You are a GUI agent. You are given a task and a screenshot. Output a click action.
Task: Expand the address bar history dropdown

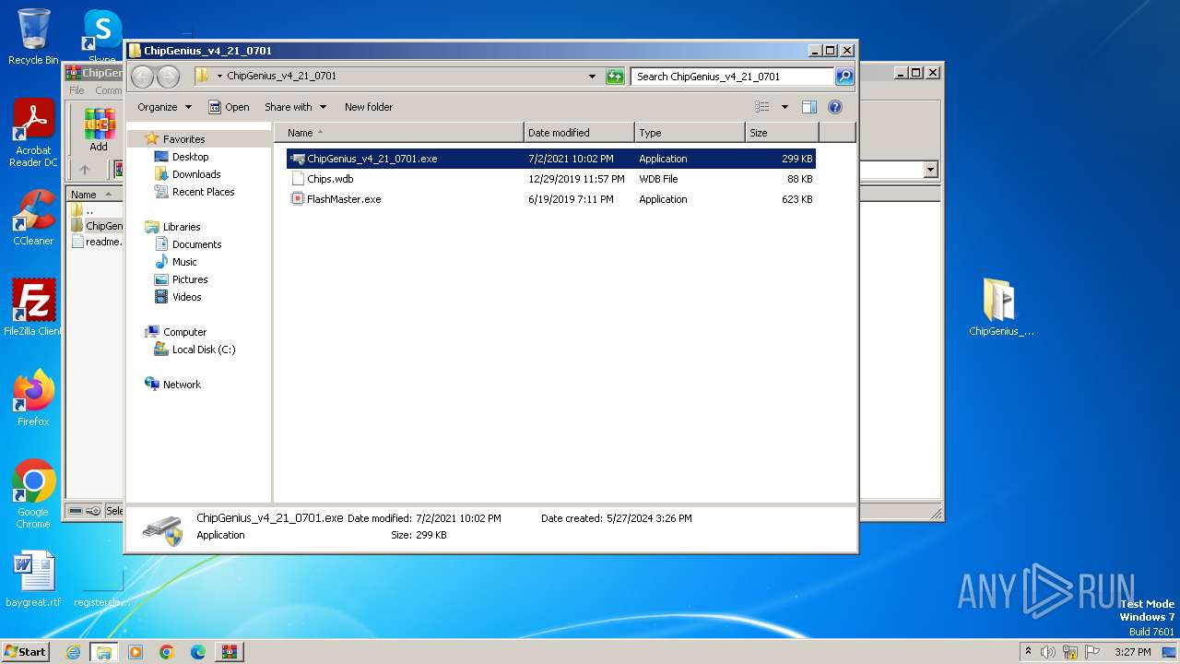click(592, 77)
